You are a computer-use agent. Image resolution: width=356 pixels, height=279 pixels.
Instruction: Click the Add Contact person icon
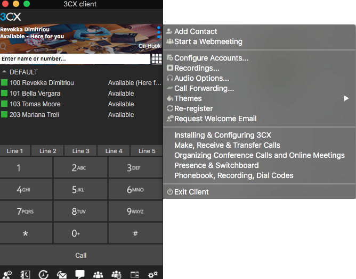coord(169,31)
